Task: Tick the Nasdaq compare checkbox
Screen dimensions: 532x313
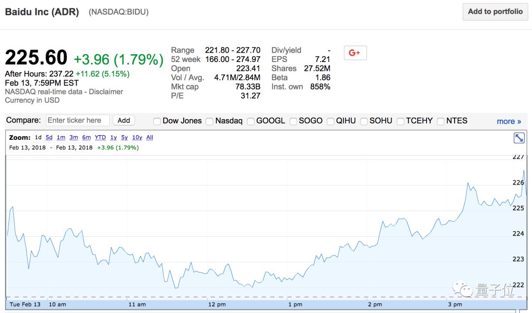Action: 210,122
